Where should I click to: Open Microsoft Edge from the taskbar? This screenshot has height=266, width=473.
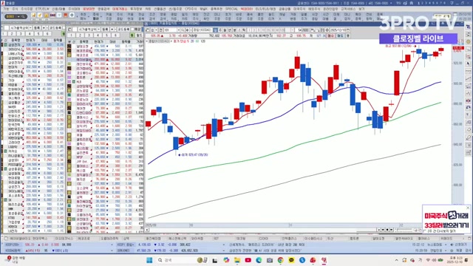[259, 260]
